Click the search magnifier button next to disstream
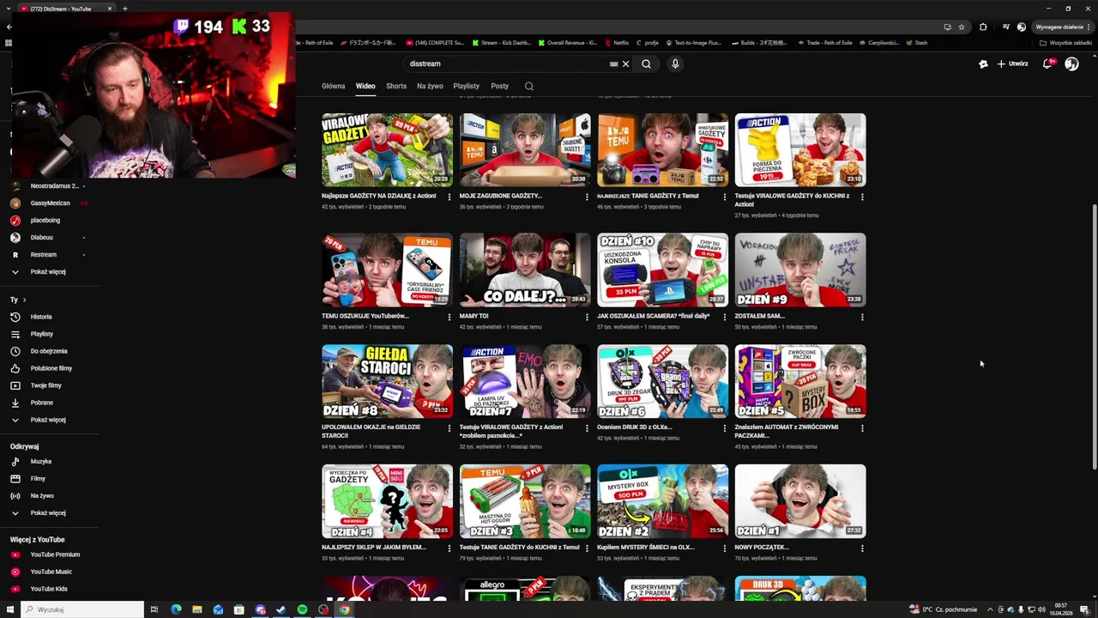Screen dimensions: 1098x618 (x=646, y=64)
